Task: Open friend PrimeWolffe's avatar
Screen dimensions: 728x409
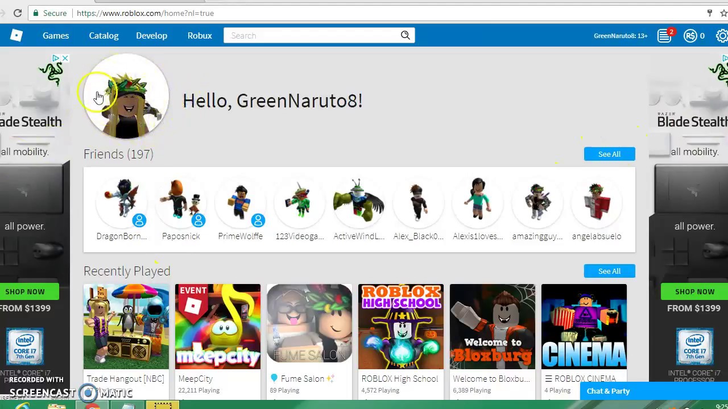Action: 240,202
